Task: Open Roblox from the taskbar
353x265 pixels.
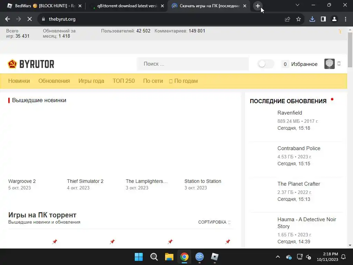Action: pos(214,257)
